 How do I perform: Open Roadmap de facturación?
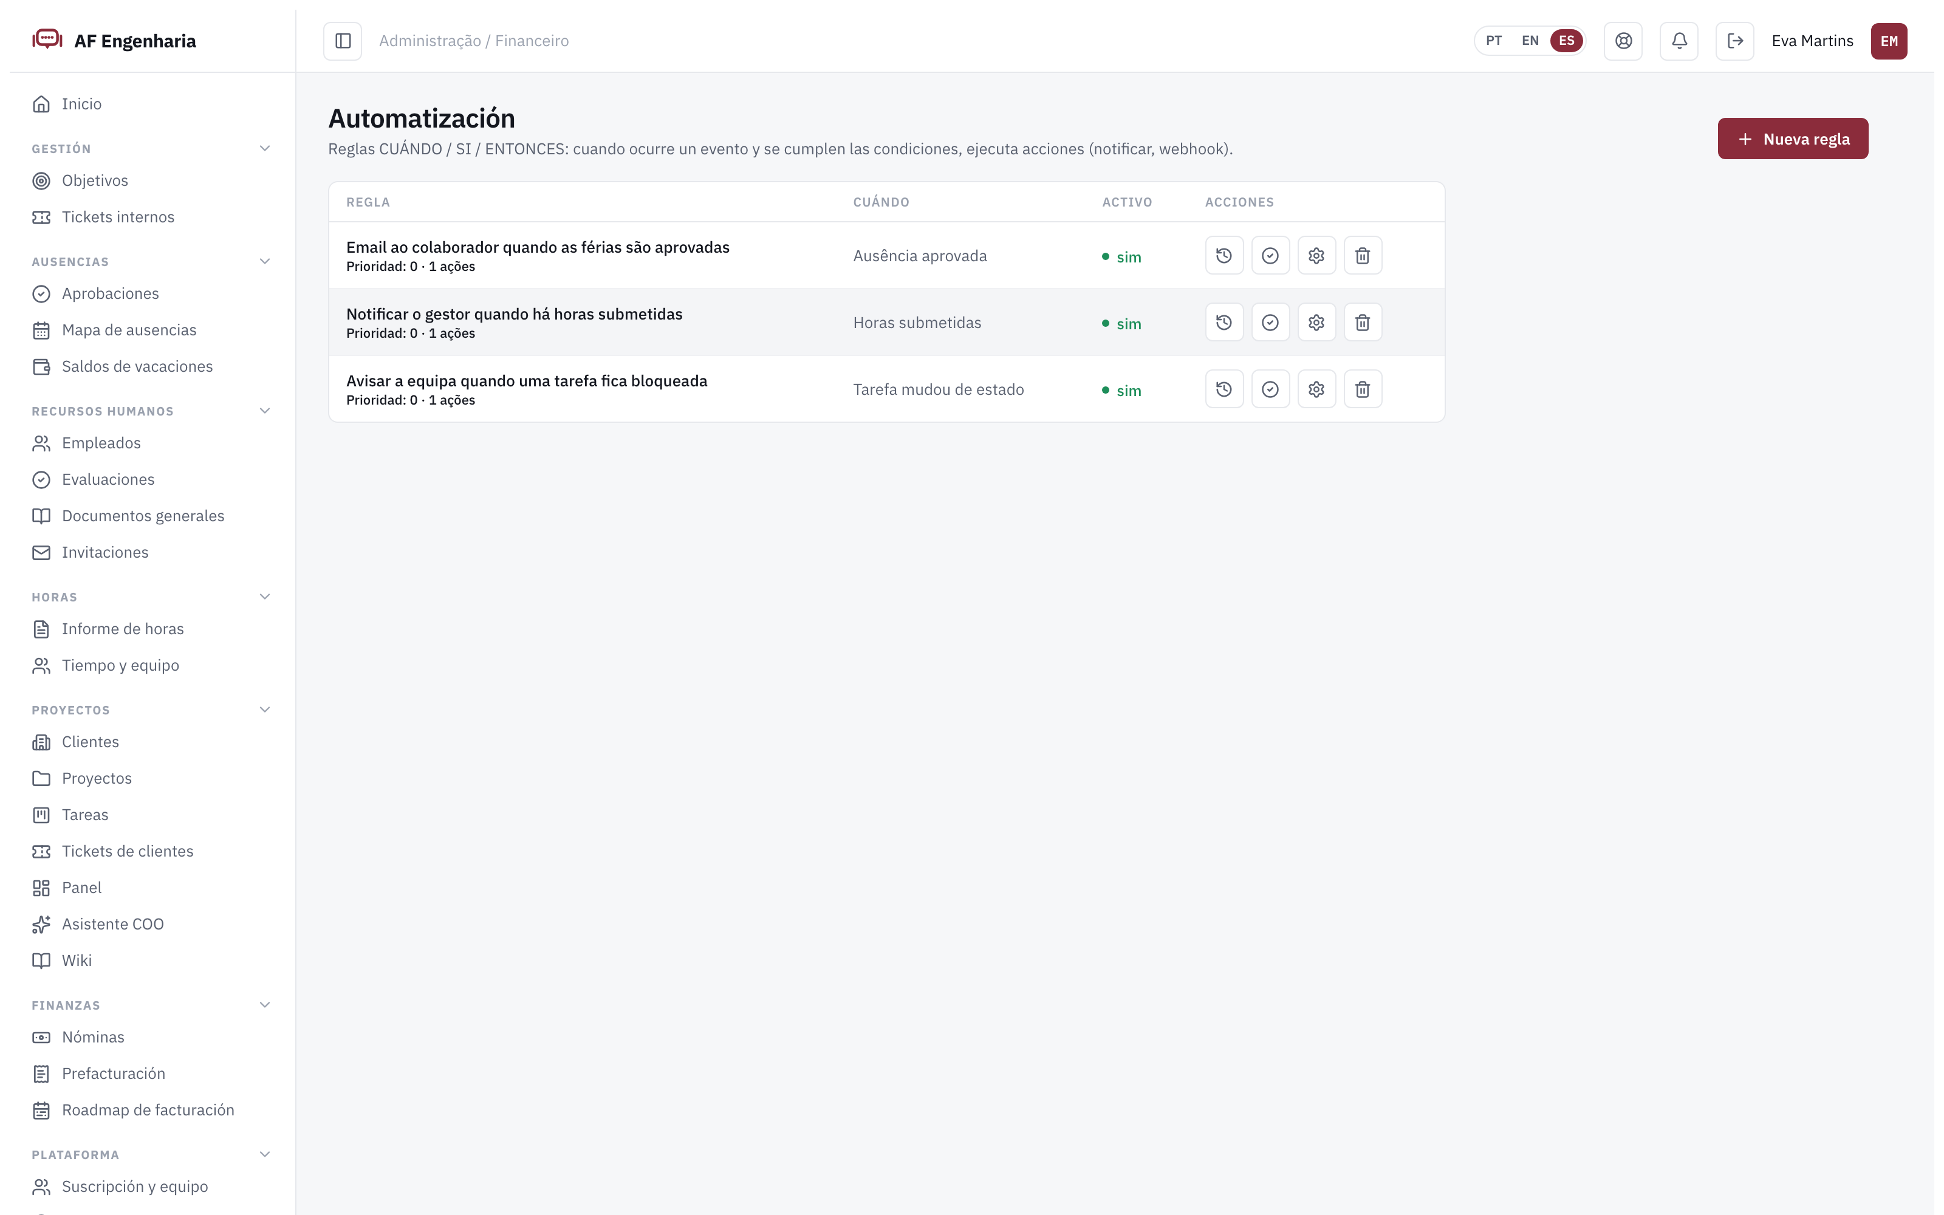click(x=152, y=1110)
